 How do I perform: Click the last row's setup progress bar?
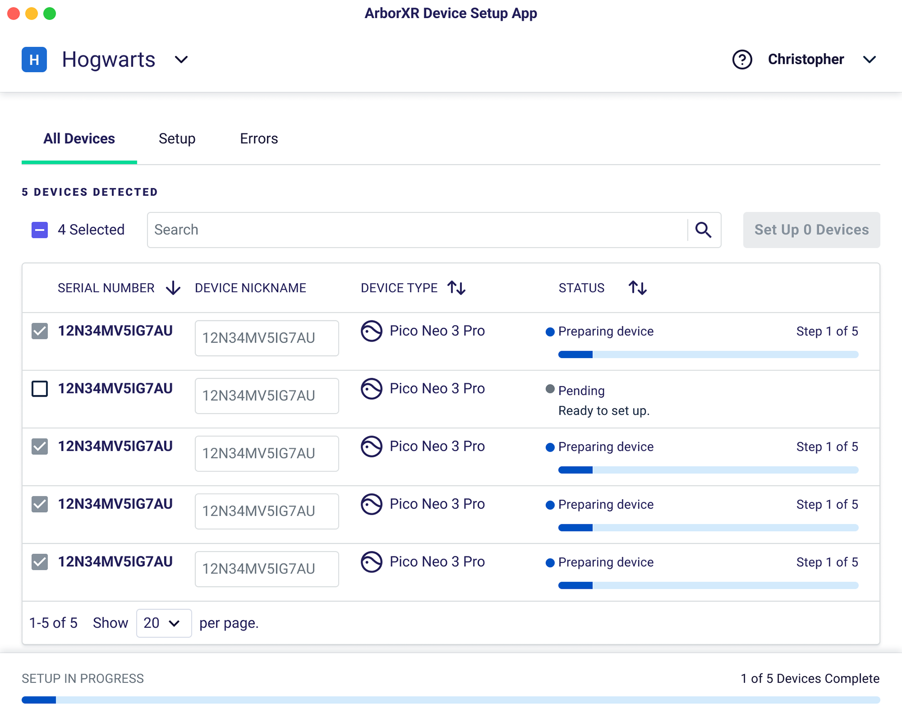click(x=708, y=586)
